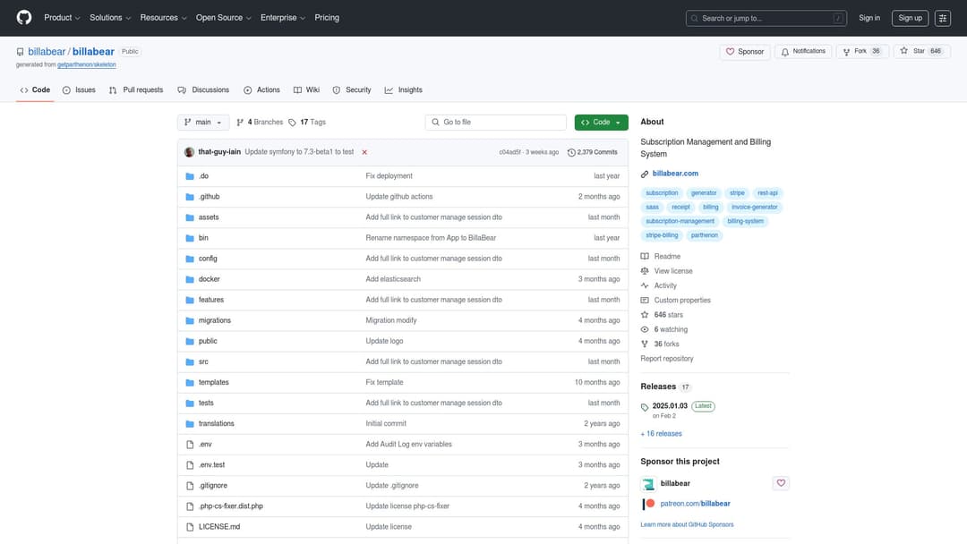
Task: Open the translations folder
Action: click(217, 424)
